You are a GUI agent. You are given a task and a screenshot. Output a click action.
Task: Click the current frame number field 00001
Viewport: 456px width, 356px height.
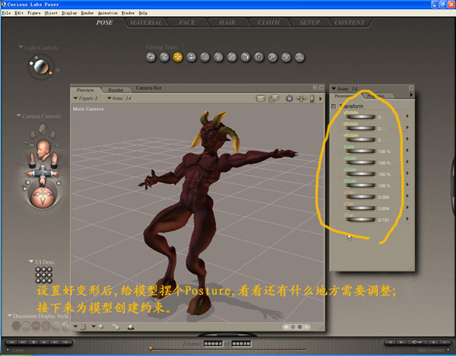click(x=213, y=344)
